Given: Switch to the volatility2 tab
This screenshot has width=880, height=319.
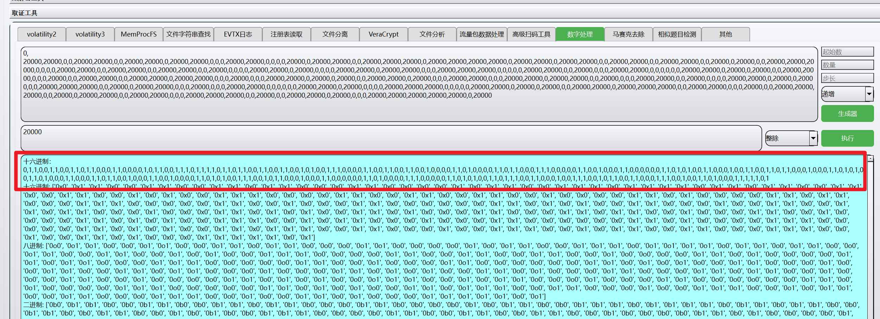Looking at the screenshot, I should (41, 34).
